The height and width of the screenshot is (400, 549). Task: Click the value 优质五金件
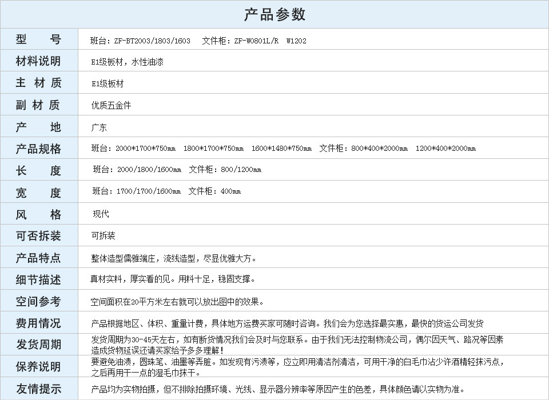point(112,105)
